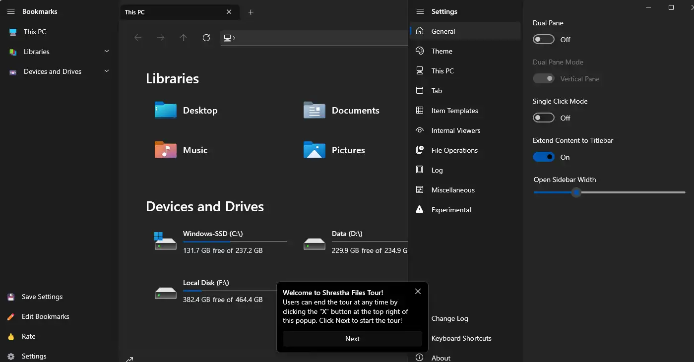Viewport: 694px width, 362px height.
Task: Open the Keyboard Shortcuts link
Action: 461,338
